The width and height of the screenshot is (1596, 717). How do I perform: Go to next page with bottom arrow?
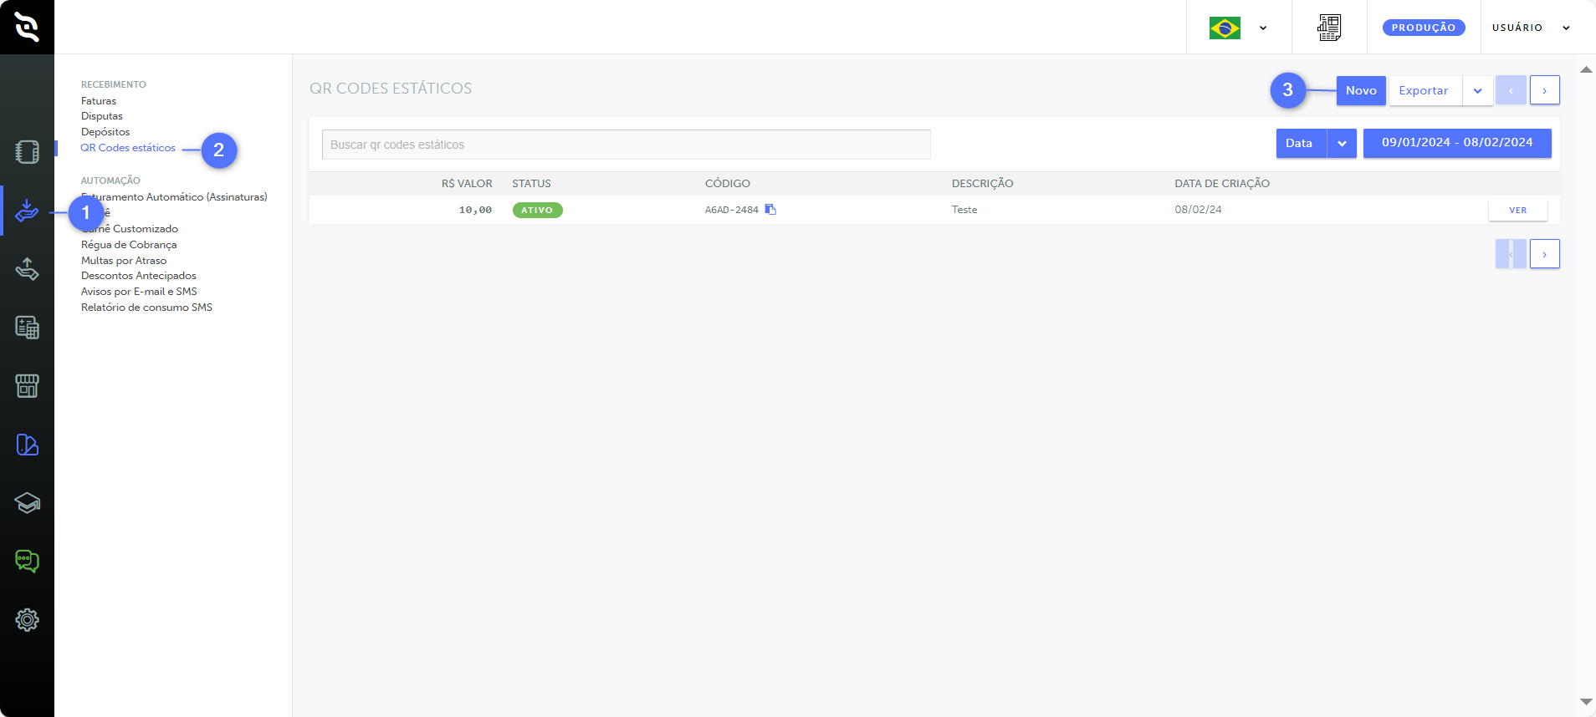(x=1544, y=254)
